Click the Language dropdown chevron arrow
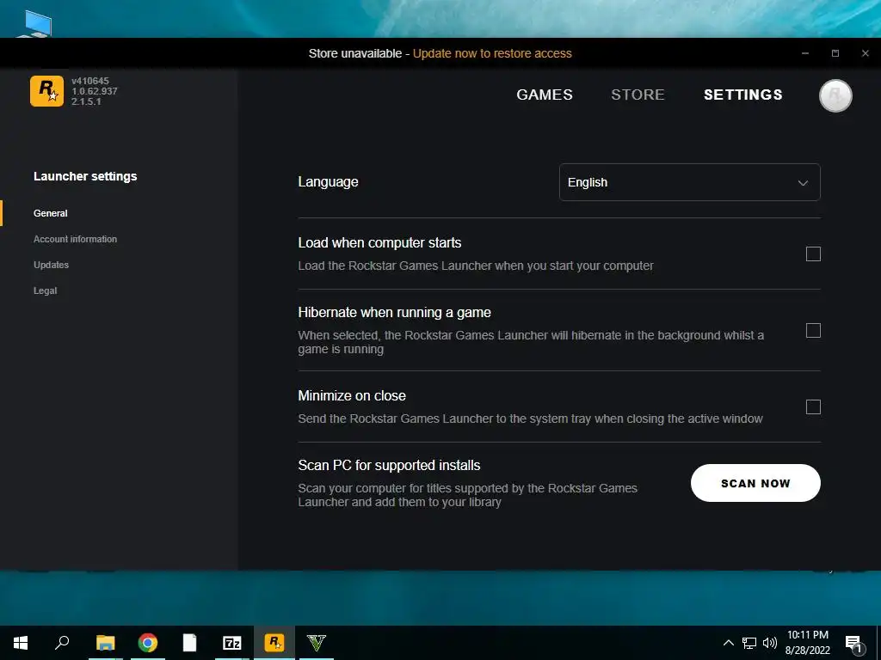This screenshot has width=881, height=660. coord(803,183)
